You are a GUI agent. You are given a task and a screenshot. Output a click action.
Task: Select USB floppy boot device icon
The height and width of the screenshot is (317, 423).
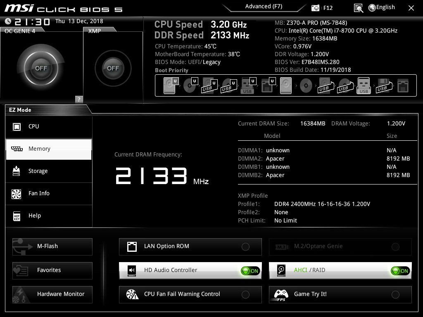tap(384, 86)
